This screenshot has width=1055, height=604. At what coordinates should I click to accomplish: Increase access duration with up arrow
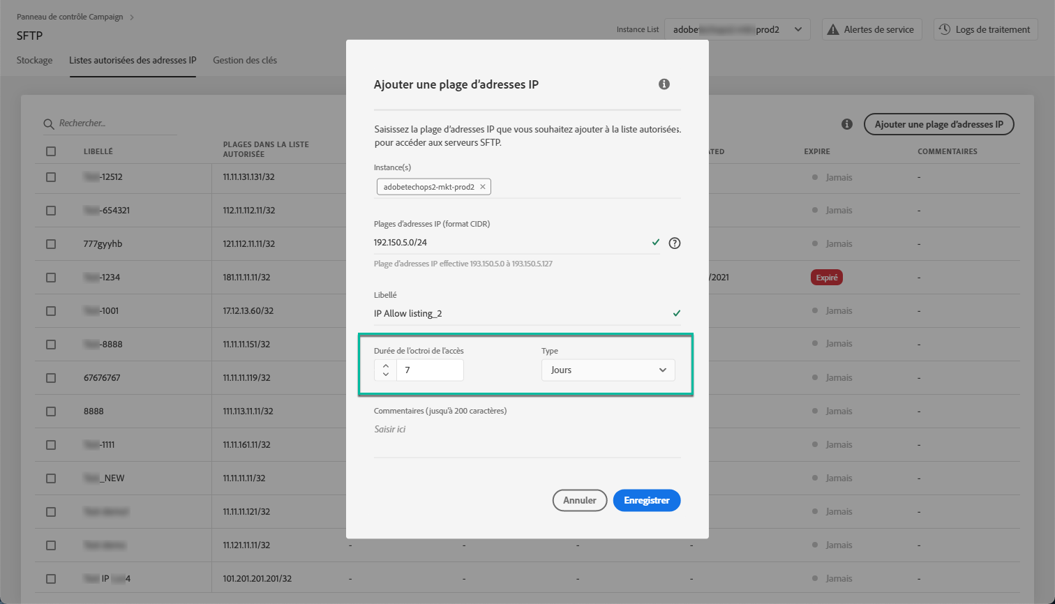(x=386, y=365)
